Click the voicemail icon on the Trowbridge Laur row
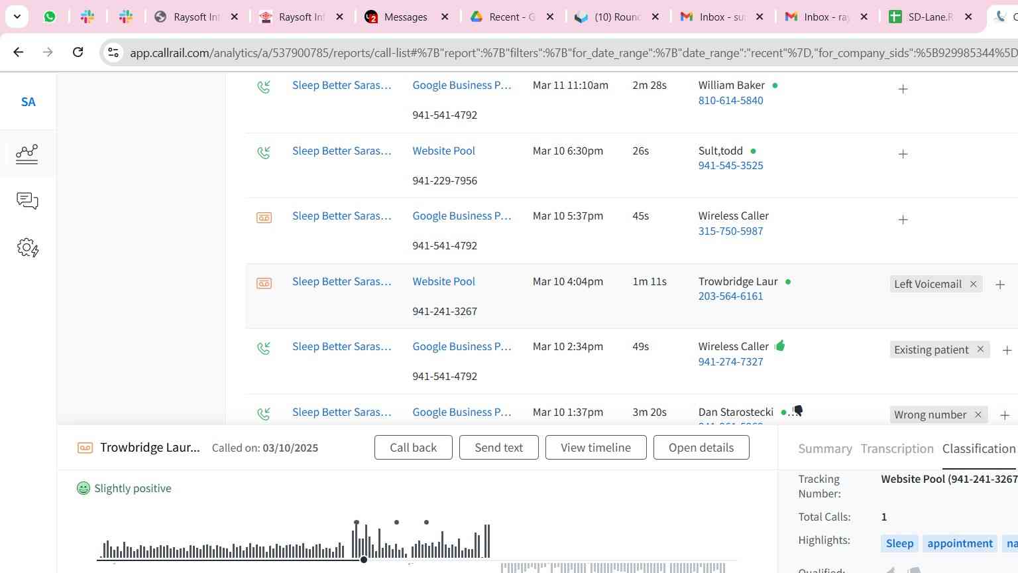 click(x=264, y=283)
